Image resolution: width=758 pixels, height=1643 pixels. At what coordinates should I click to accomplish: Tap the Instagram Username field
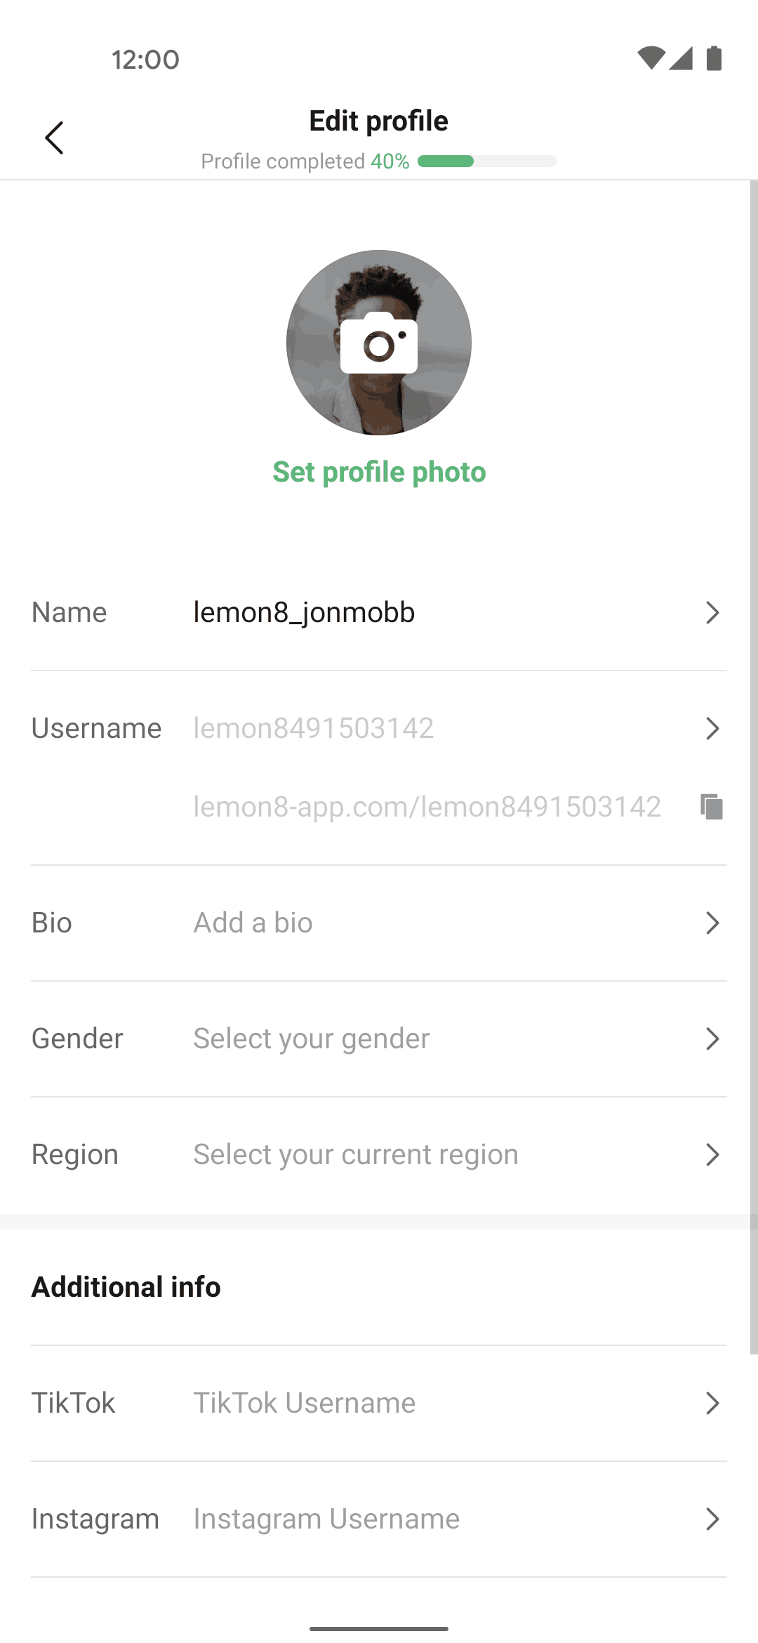point(327,1519)
